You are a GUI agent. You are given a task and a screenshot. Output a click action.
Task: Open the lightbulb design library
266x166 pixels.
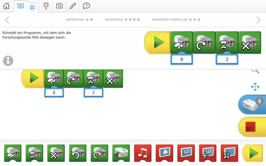(x=46, y=6)
